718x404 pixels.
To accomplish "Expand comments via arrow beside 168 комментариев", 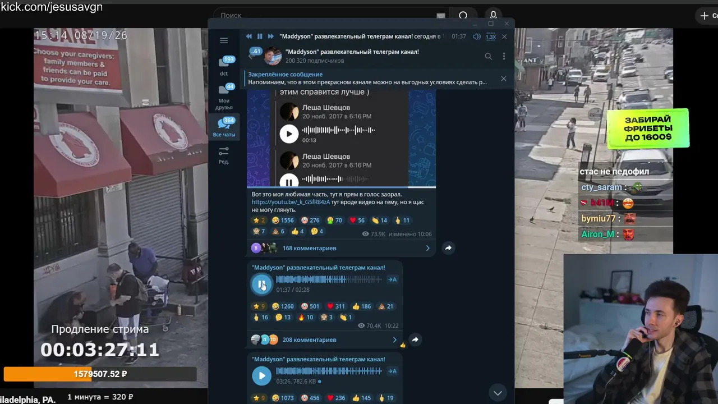I will [x=427, y=248].
